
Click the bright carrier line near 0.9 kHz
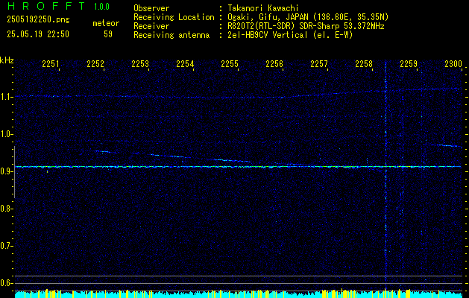tap(238, 166)
